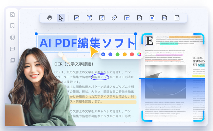
Task: Click the page number hash tool
Action: (x=152, y=18)
